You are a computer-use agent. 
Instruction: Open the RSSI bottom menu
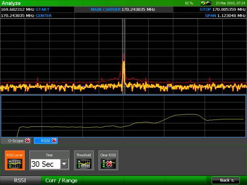pos(20,180)
